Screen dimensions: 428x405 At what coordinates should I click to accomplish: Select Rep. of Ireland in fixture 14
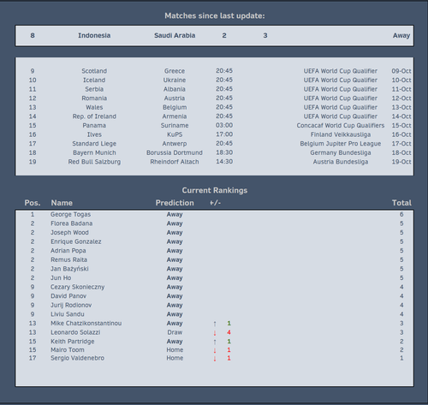tap(94, 116)
